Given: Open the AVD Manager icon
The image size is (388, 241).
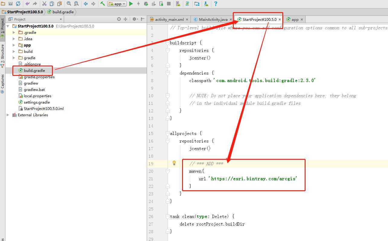Looking at the screenshot, I should click(x=178, y=4).
